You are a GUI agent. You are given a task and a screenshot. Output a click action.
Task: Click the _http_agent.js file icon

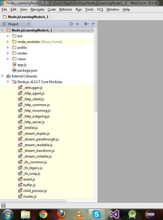click(x=20, y=93)
